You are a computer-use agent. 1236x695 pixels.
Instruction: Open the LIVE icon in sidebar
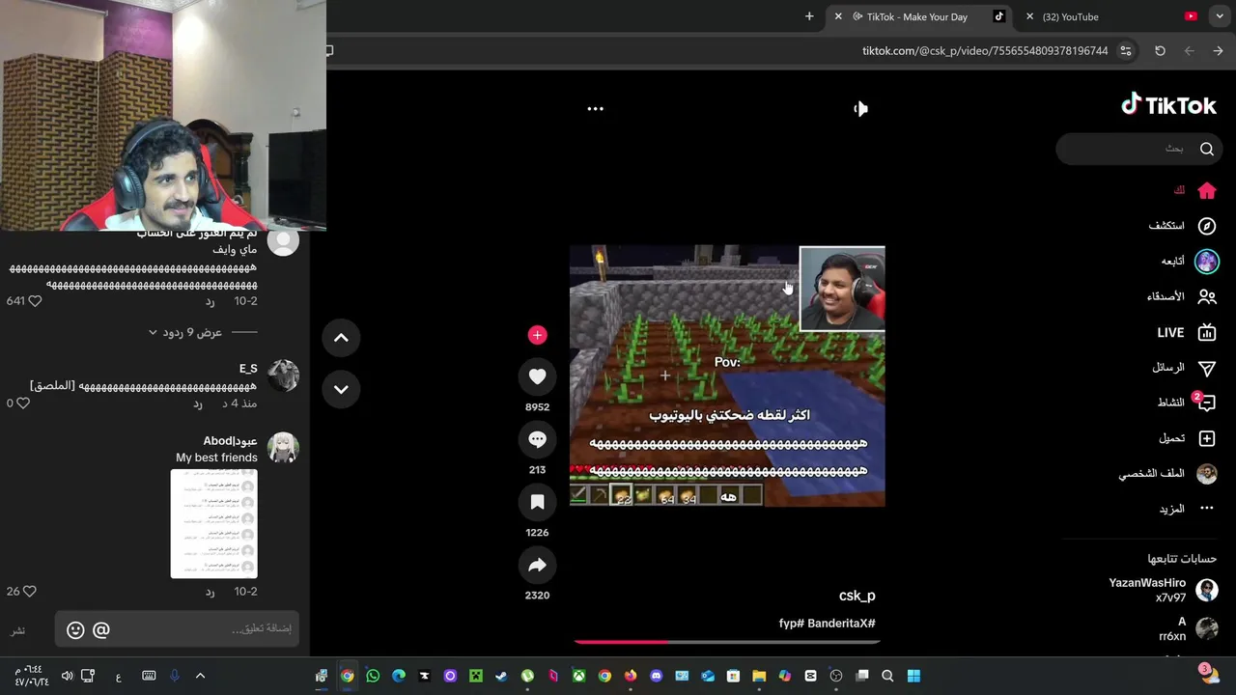(x=1206, y=332)
